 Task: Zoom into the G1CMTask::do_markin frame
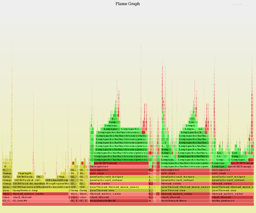29,184
